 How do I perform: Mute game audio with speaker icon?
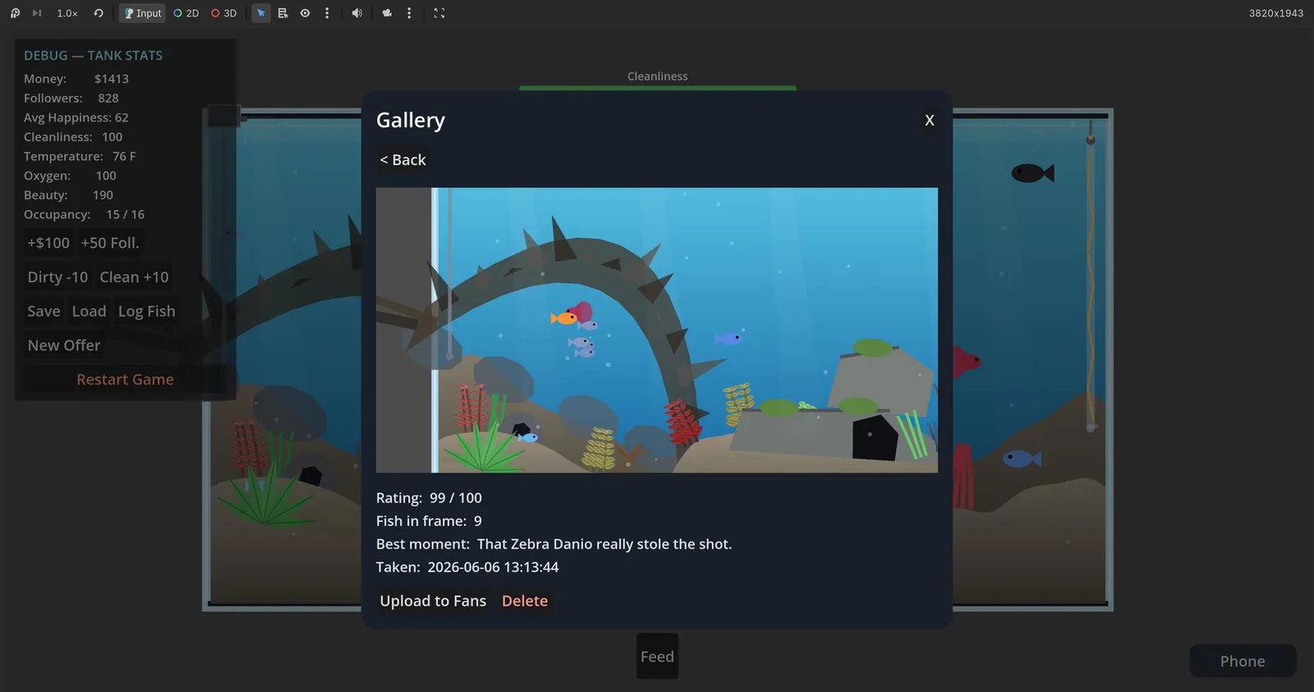click(x=357, y=13)
